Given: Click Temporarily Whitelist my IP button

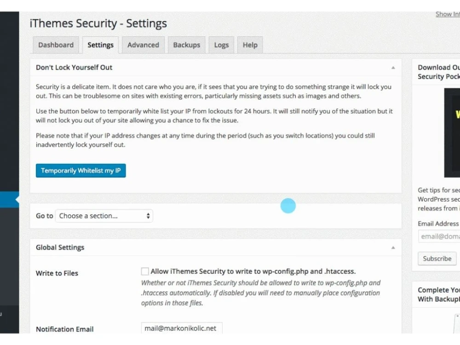Looking at the screenshot, I should pyautogui.click(x=81, y=171).
